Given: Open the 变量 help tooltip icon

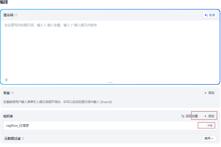Looking at the screenshot, I should coord(13,93).
